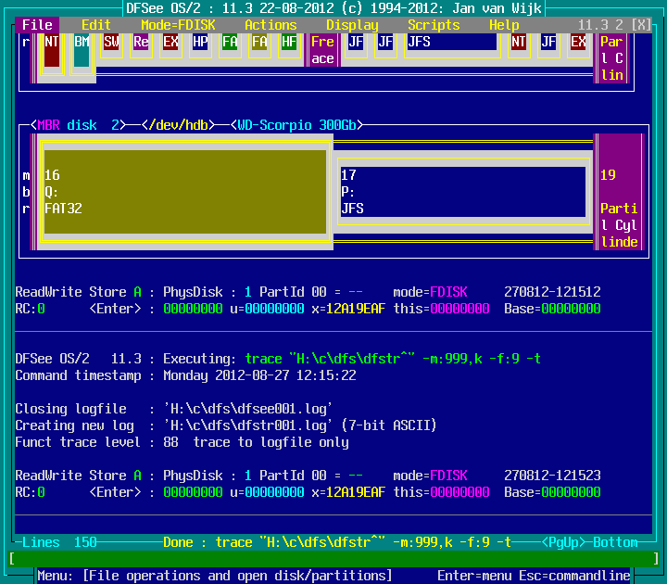Select the dark red NT partition block
This screenshot has height=584, width=667.
coord(52,48)
